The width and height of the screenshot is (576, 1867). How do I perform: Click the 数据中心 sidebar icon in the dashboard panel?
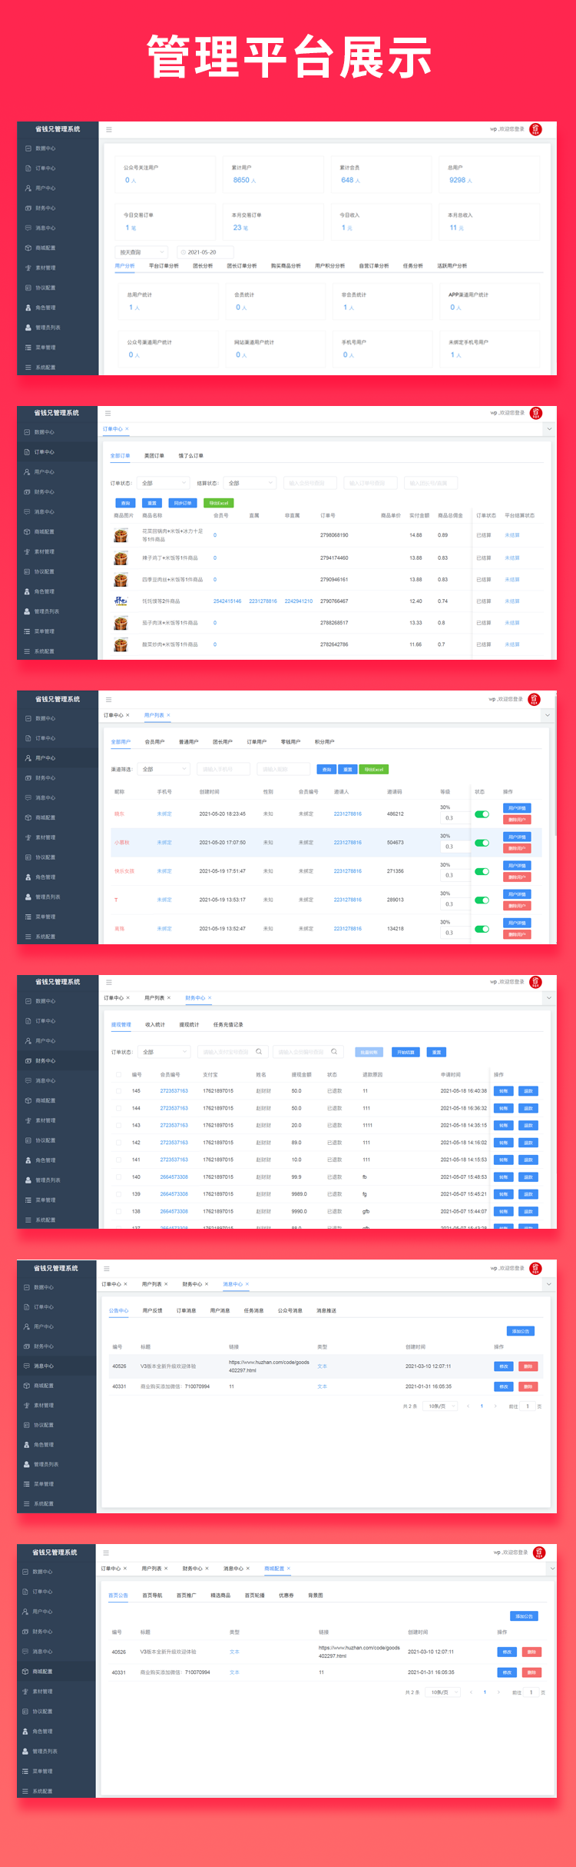coord(28,148)
